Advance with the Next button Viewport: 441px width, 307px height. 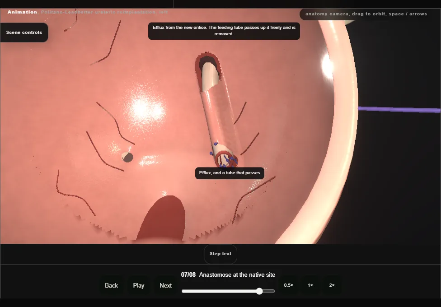click(x=166, y=285)
